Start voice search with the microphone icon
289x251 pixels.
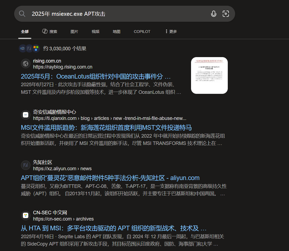click(x=214, y=14)
